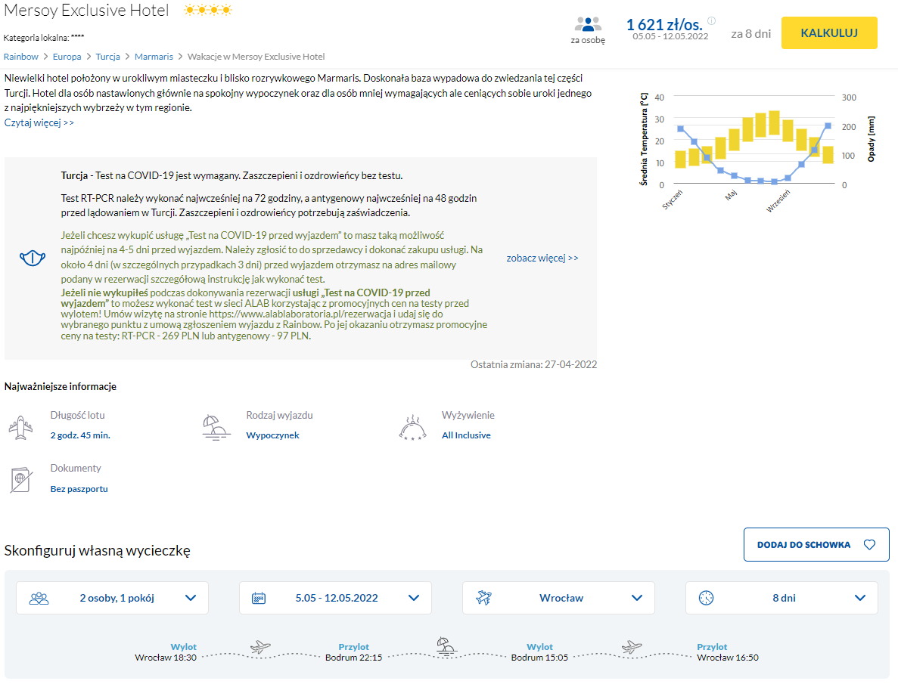Screen dimensions: 898x684
Task: Navigate to Europa in breadcrumbs
Action: 67,57
